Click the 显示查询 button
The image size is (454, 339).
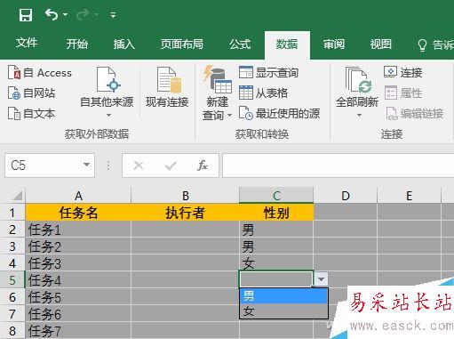[x=268, y=72]
